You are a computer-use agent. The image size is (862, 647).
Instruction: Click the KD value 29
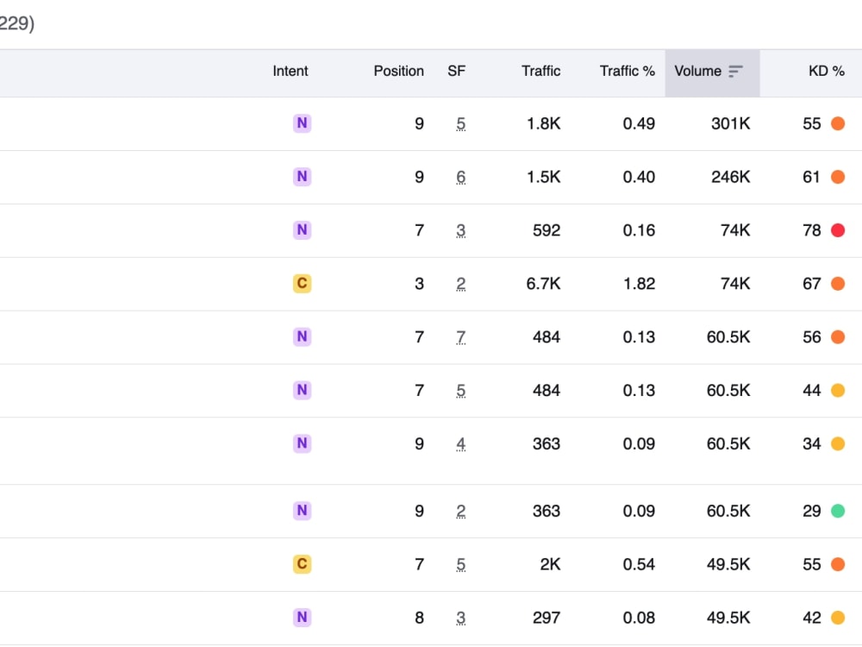(811, 511)
